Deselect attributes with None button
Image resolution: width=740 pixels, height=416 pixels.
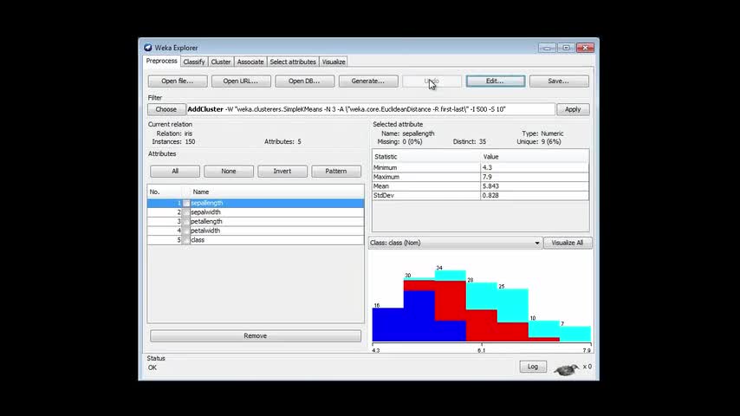[x=229, y=172]
